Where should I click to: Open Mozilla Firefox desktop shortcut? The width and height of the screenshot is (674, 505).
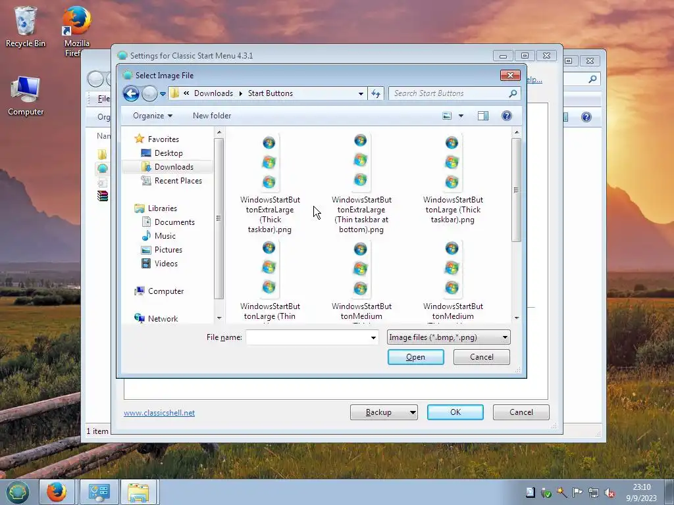click(x=76, y=31)
